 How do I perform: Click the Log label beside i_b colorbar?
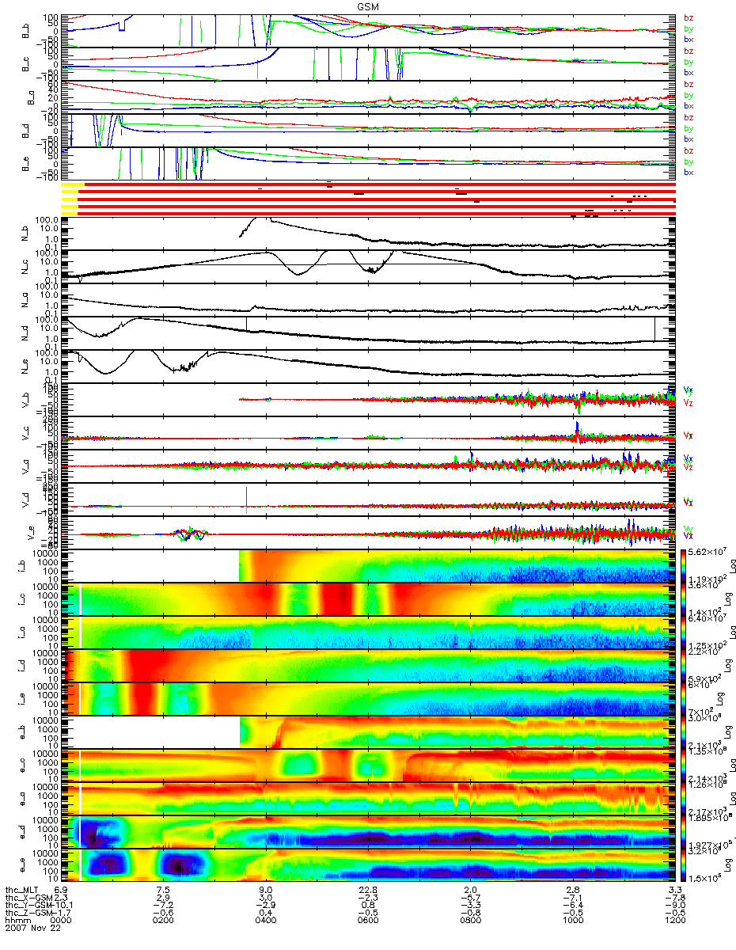pos(732,567)
